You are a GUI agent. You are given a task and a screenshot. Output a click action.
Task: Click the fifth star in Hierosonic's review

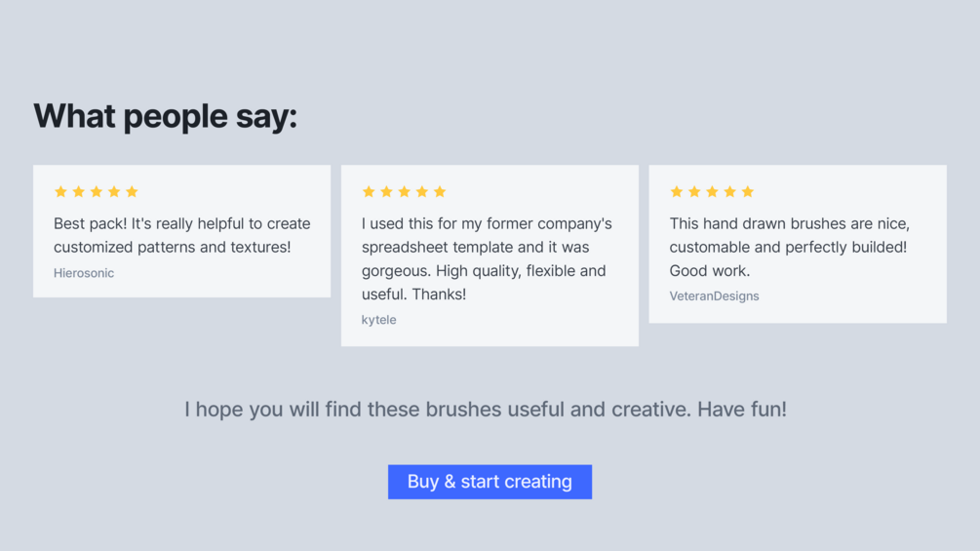click(x=132, y=192)
